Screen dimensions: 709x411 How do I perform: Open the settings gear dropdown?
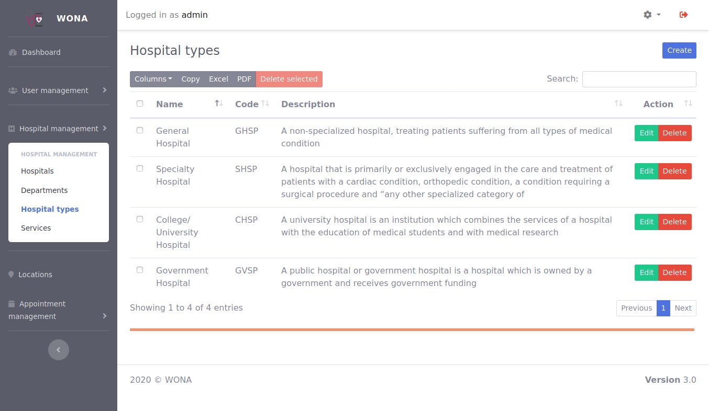tap(651, 15)
